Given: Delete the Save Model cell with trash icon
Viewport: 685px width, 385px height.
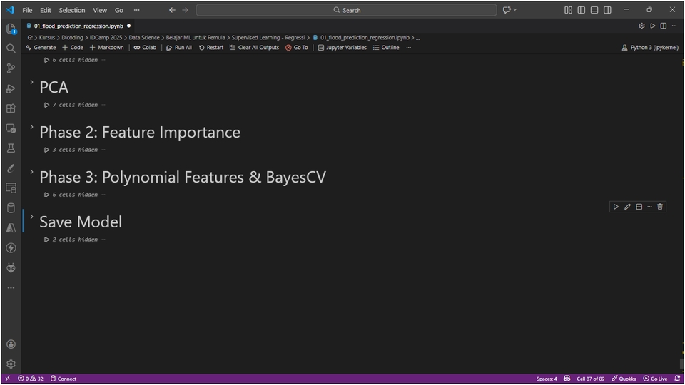Looking at the screenshot, I should 660,207.
